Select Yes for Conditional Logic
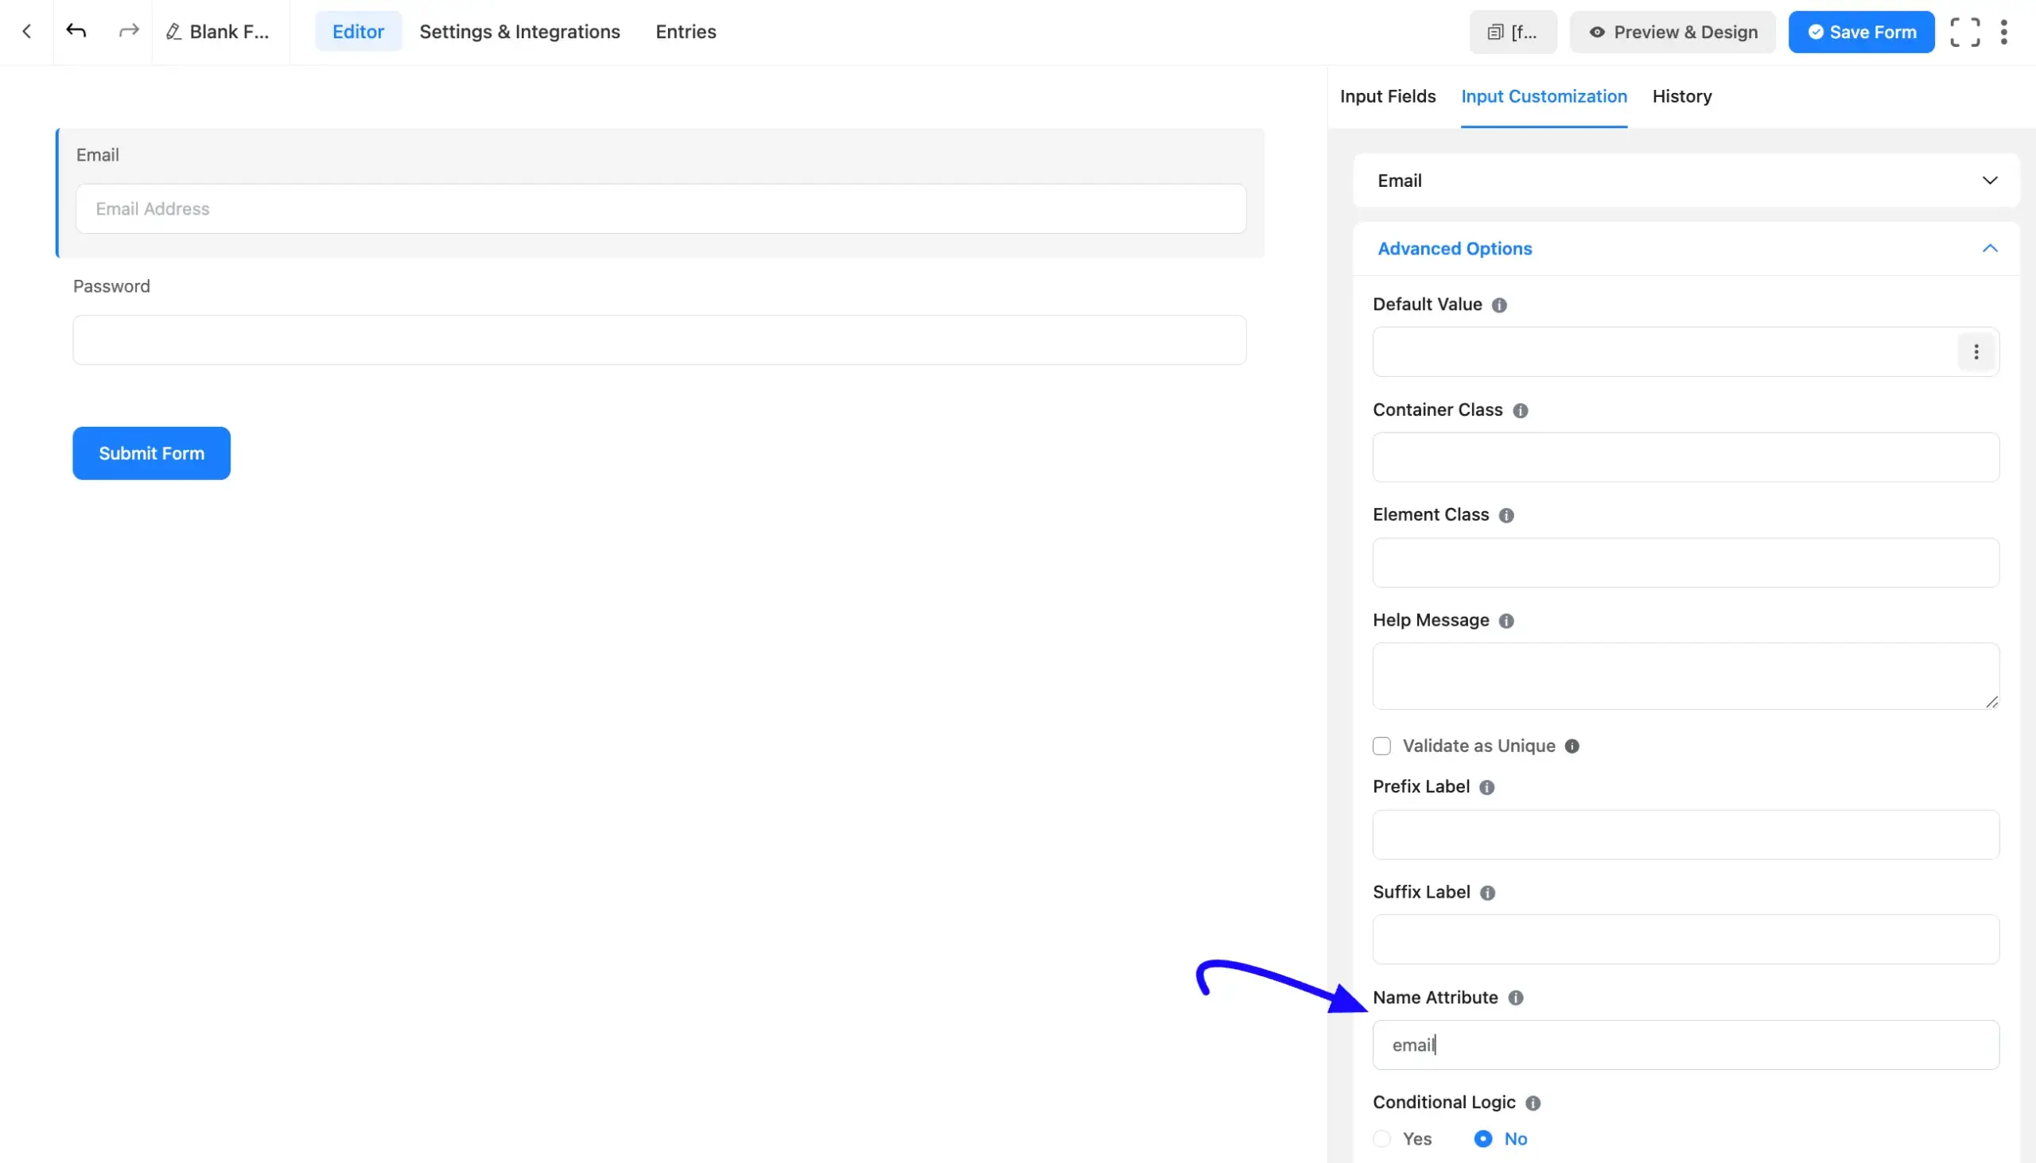This screenshot has width=2036, height=1163. click(1382, 1139)
